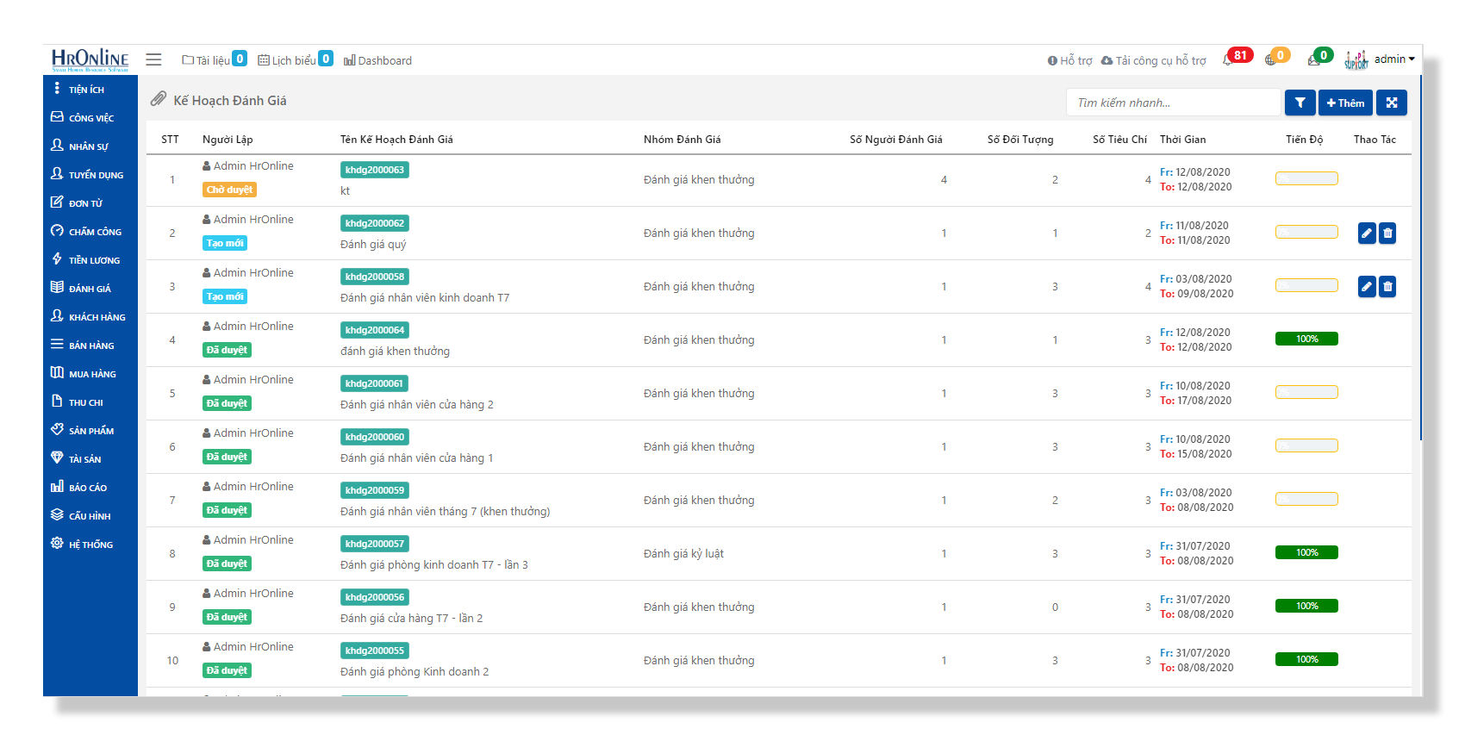Expand table to fullscreen view icon
The width and height of the screenshot is (1465, 741).
(x=1391, y=103)
